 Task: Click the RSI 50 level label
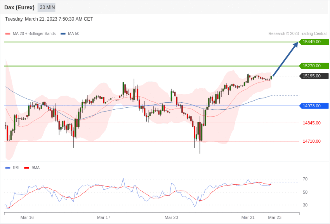click(305, 192)
